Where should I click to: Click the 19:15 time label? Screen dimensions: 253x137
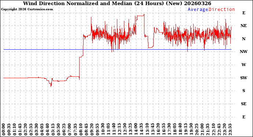(186, 130)
